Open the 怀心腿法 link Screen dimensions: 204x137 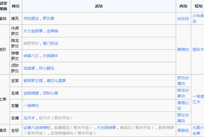(47, 68)
